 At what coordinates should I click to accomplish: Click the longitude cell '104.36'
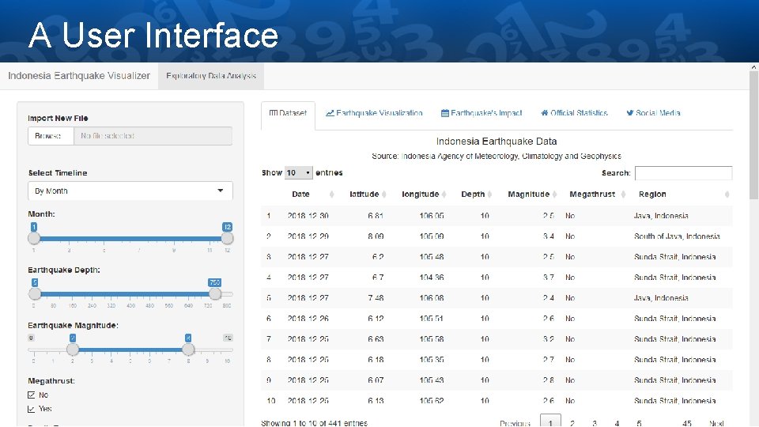(432, 278)
